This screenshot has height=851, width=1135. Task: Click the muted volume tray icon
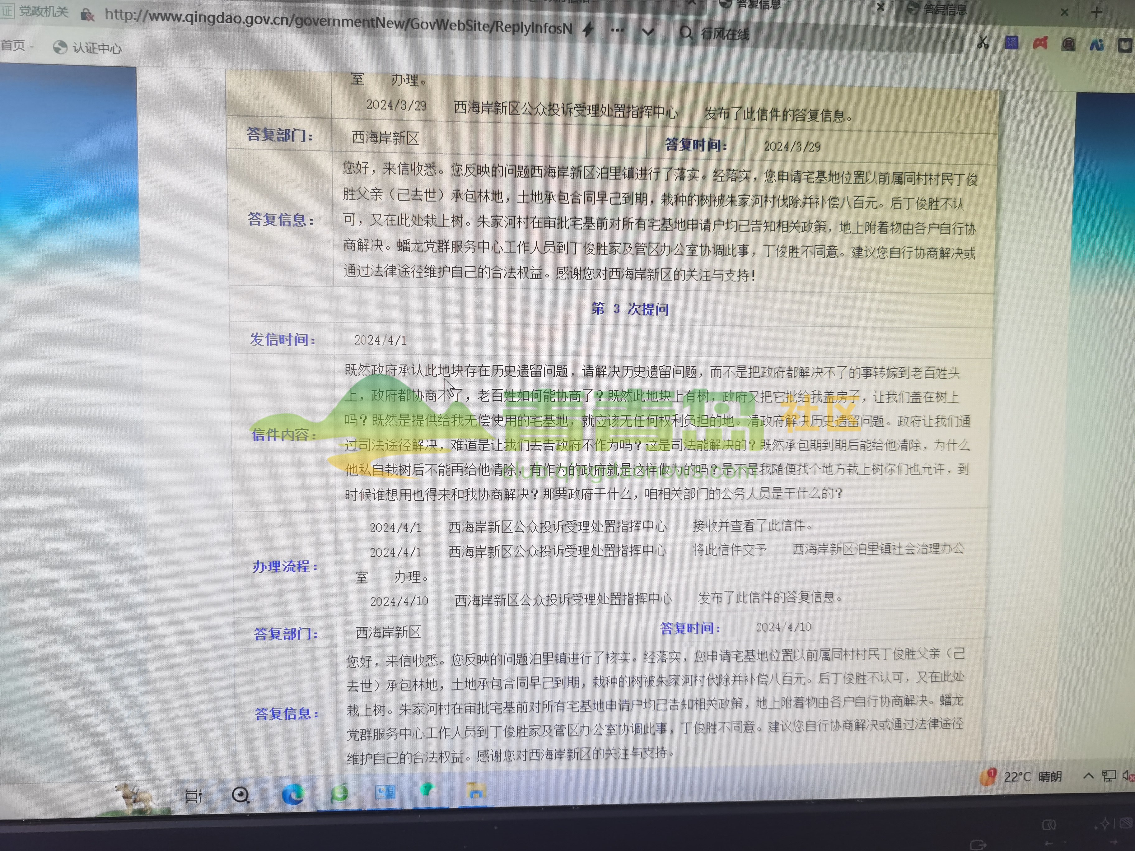coord(1128,776)
